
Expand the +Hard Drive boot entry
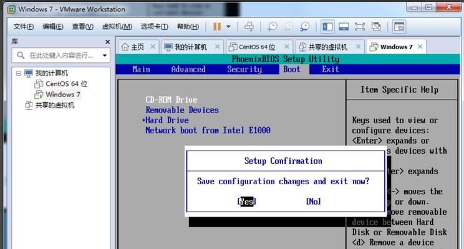point(165,120)
